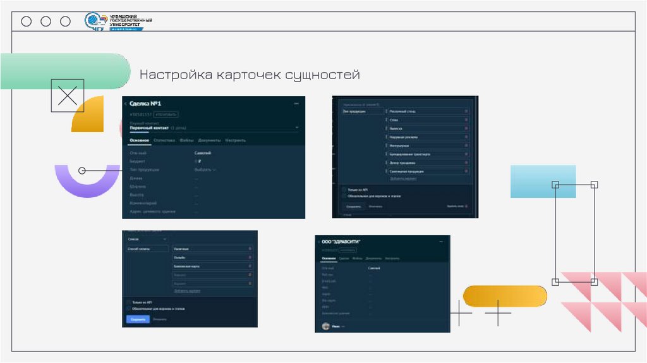Image resolution: width=647 pixels, height=363 pixels.
Task: Click back arrow next to ООО ЗДРАВСИТИ title
Action: [x=318, y=242]
